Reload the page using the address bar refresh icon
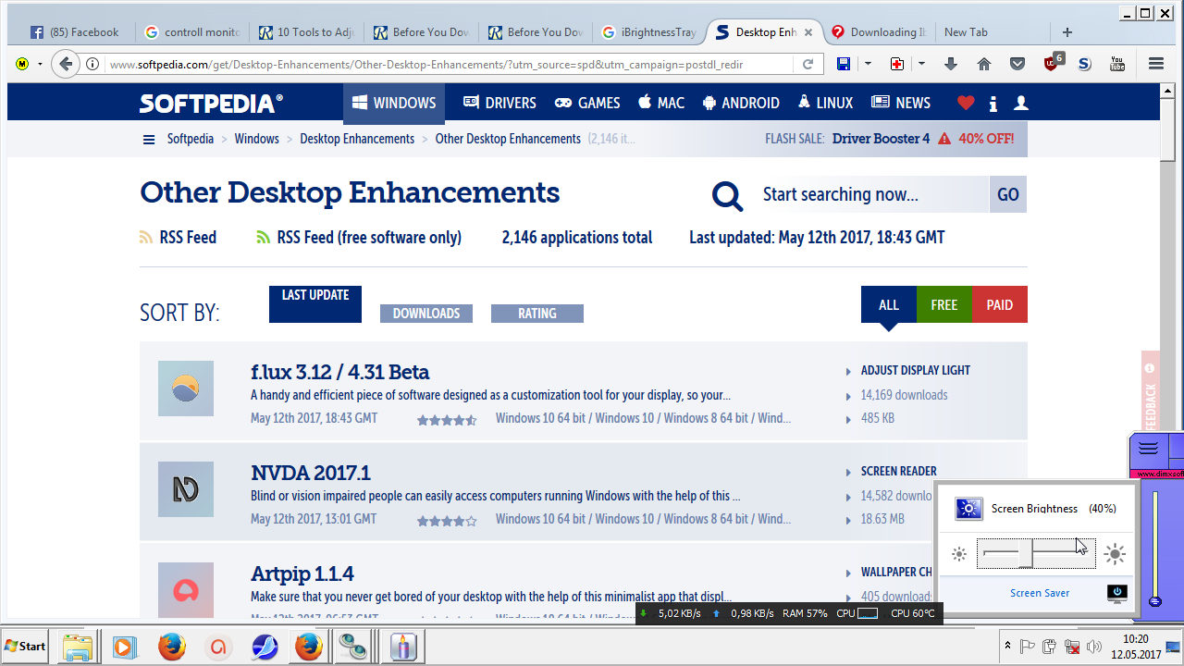 point(808,65)
